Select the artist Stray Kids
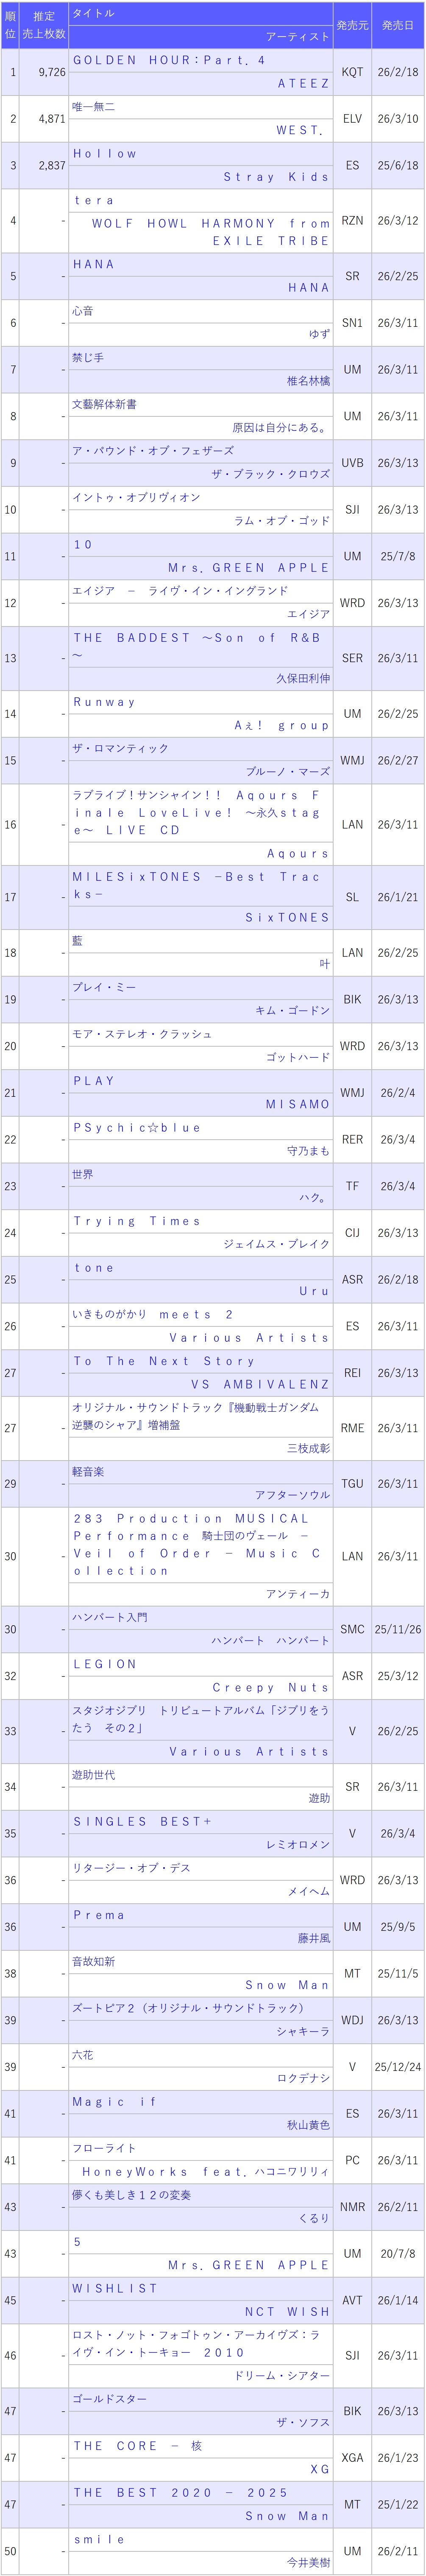Screen dimensions: 426x2576 276,177
